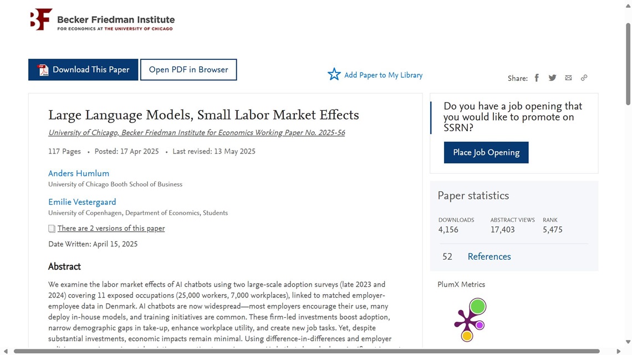Open the Becker Friedman Institute logo

(103, 20)
